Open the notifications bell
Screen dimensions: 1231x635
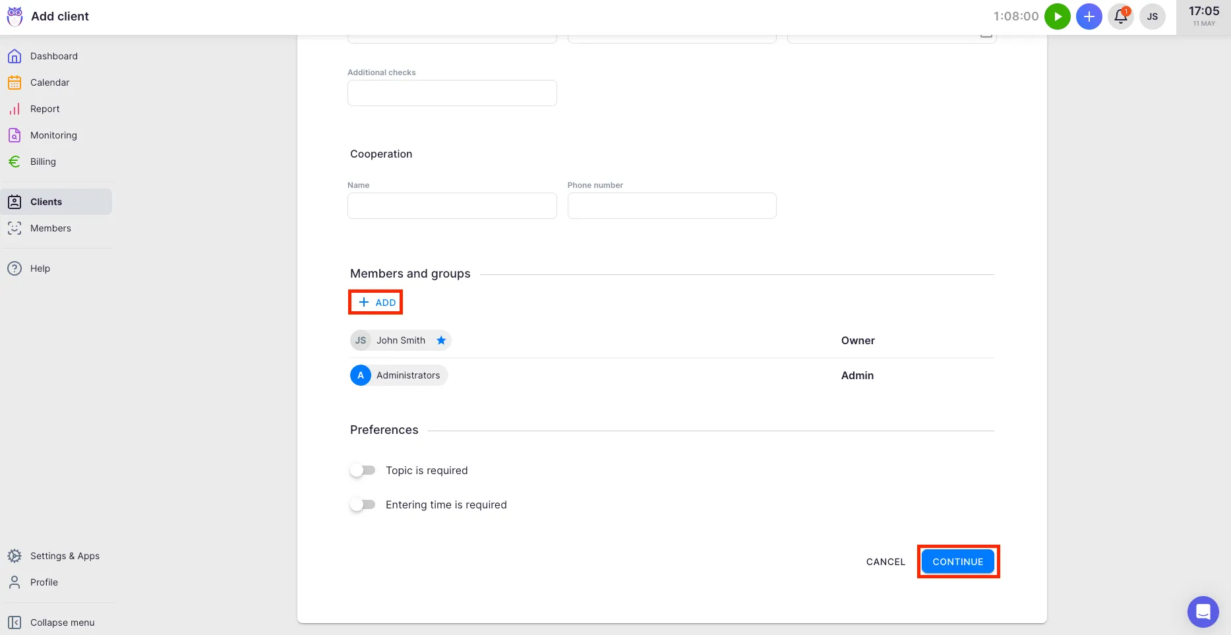(1120, 16)
